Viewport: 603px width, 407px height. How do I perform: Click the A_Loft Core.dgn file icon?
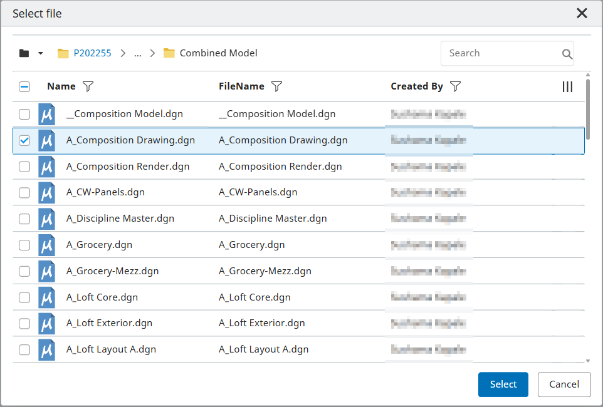coord(46,297)
